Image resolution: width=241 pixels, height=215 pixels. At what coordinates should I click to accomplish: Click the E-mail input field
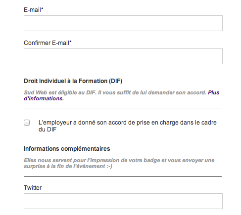click(x=123, y=23)
